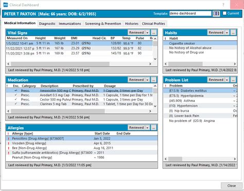This screenshot has height=191, width=244.
Task: Click the Medication panel ellipsis button
Action: (x=153, y=80)
